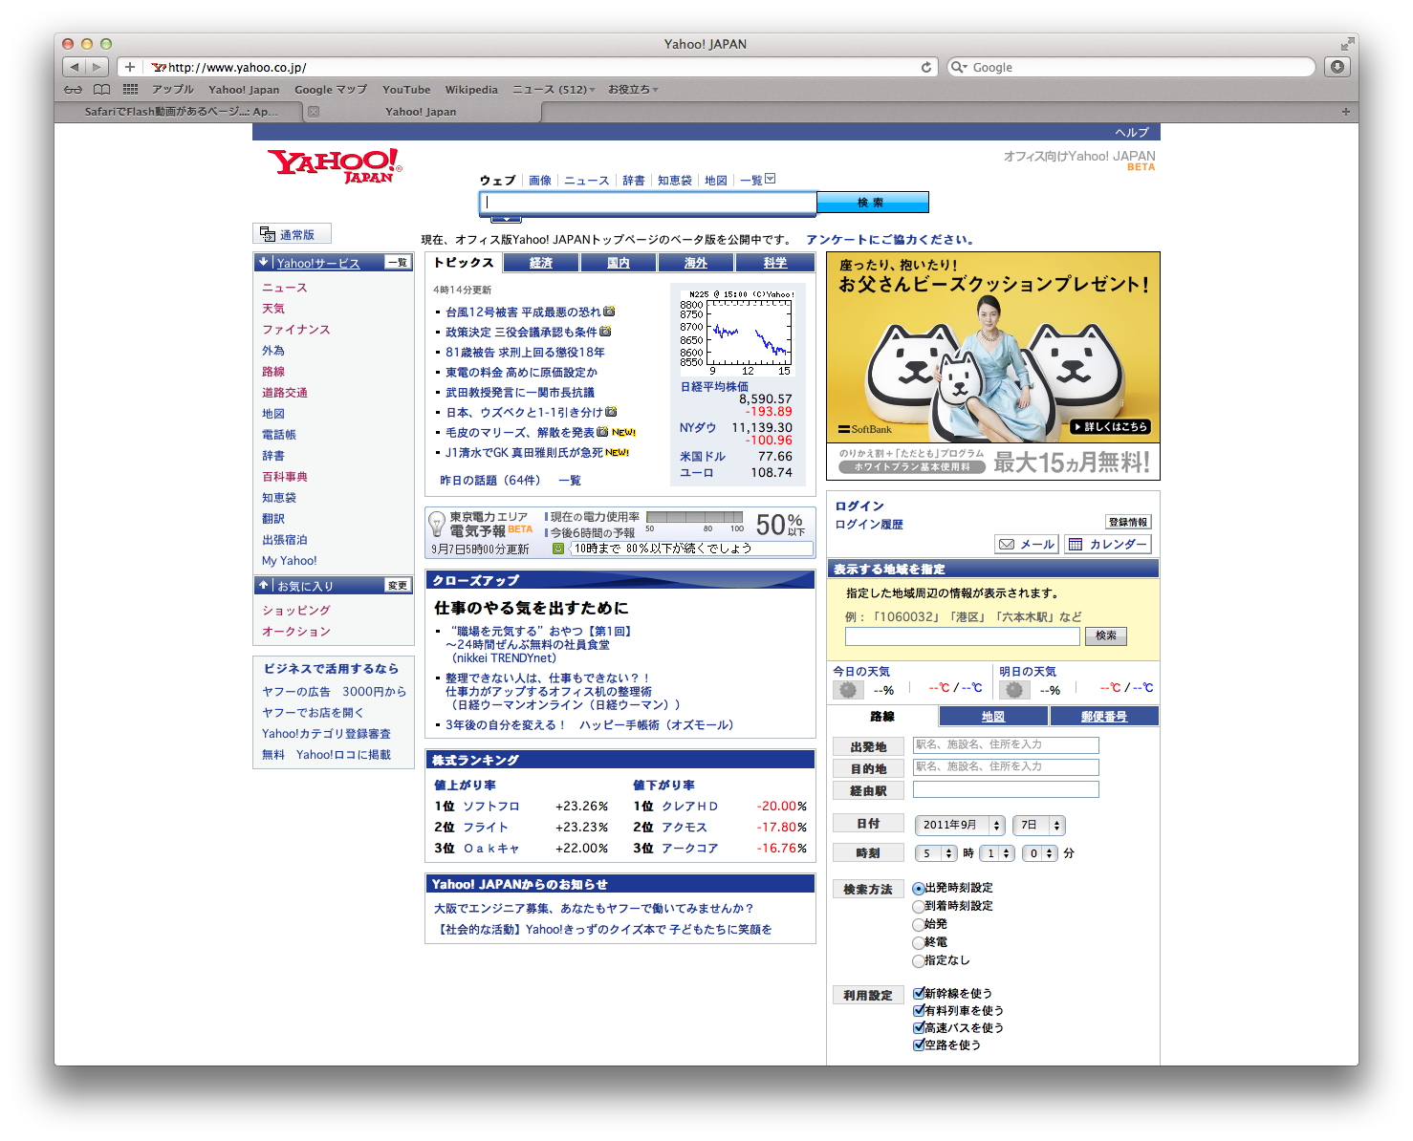The height and width of the screenshot is (1141, 1413).
Task: Show Top Sites grid icon
Action: (130, 90)
